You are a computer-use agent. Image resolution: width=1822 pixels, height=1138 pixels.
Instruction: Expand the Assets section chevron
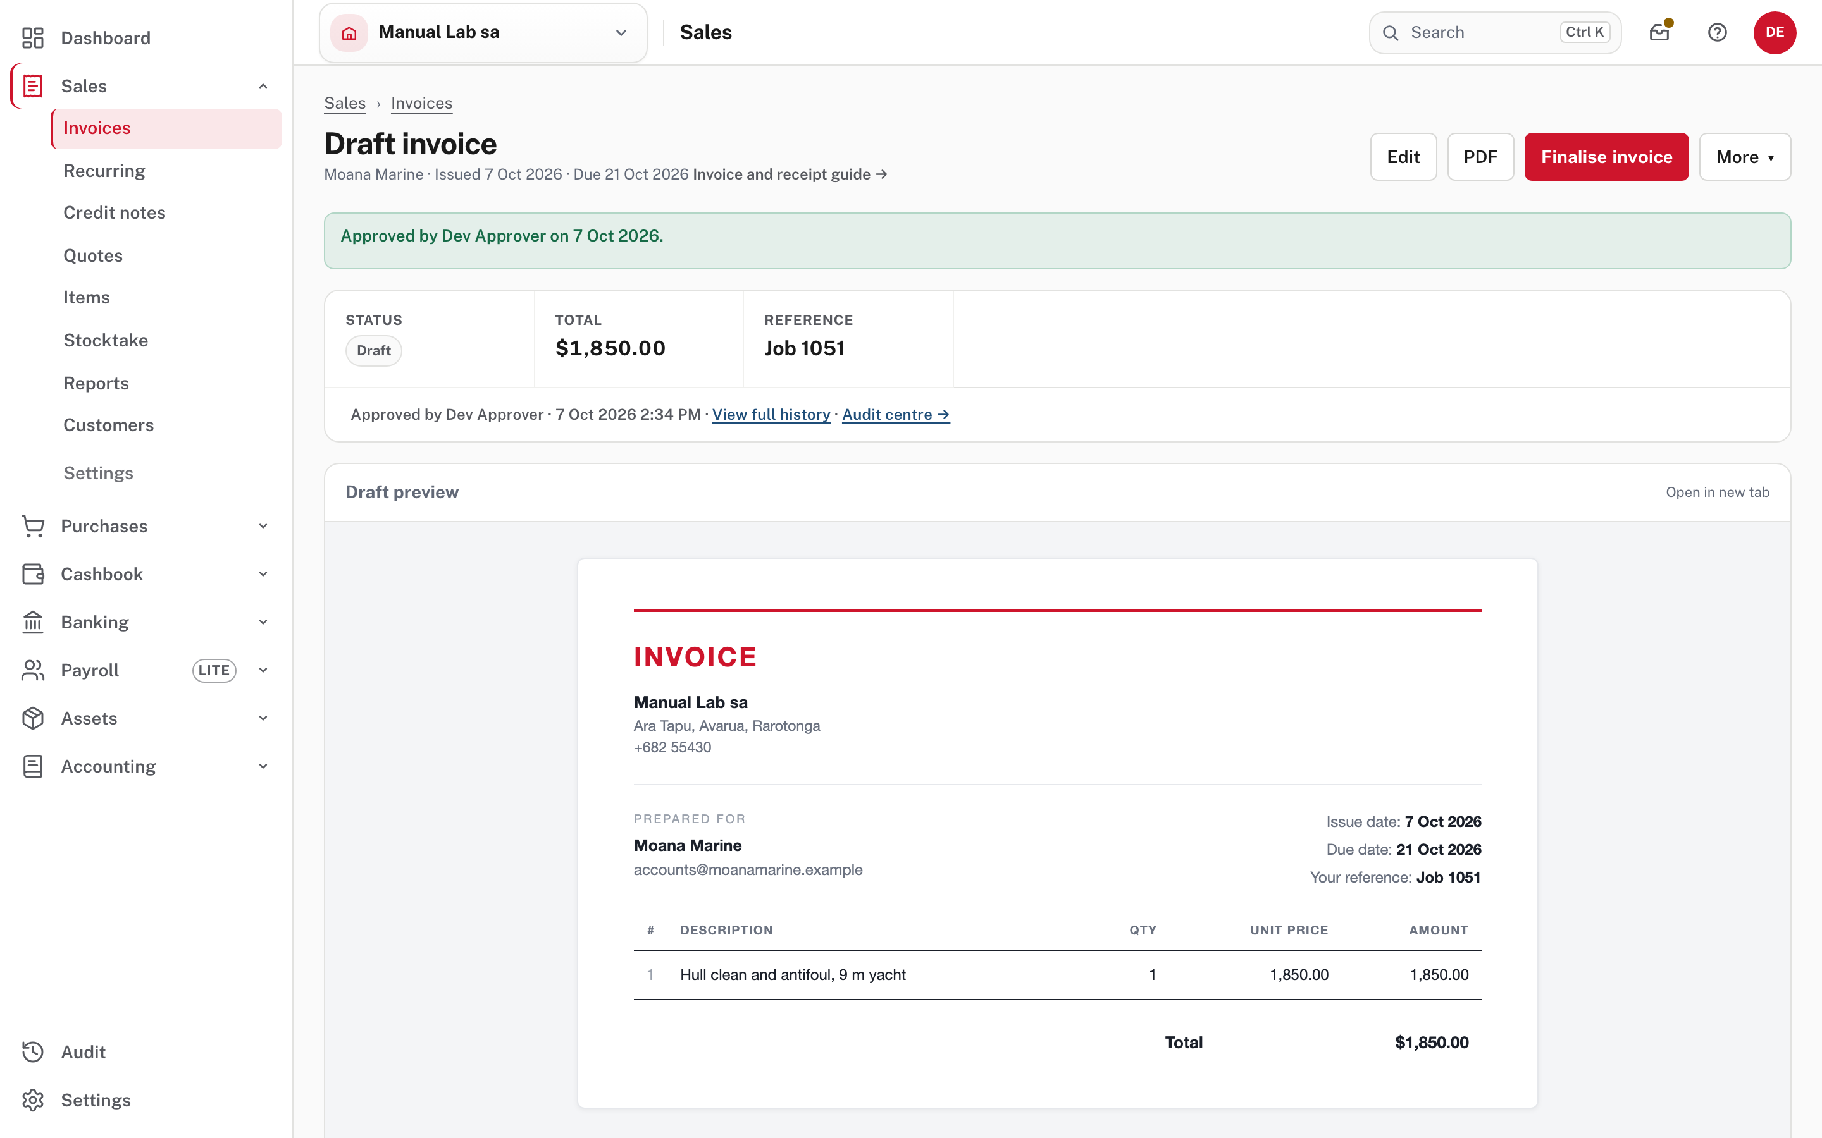(x=264, y=719)
